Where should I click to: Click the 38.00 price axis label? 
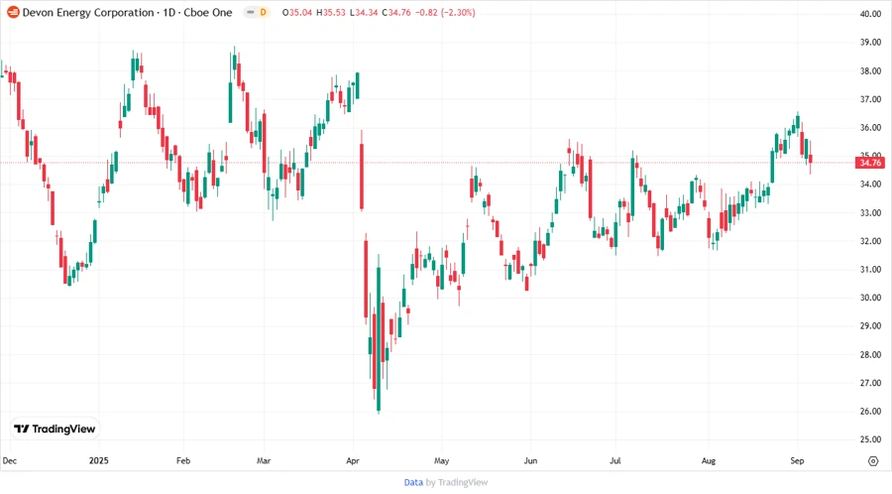[x=870, y=71]
